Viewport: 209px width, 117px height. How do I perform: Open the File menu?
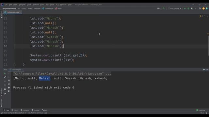pyautogui.click(x=6, y=5)
